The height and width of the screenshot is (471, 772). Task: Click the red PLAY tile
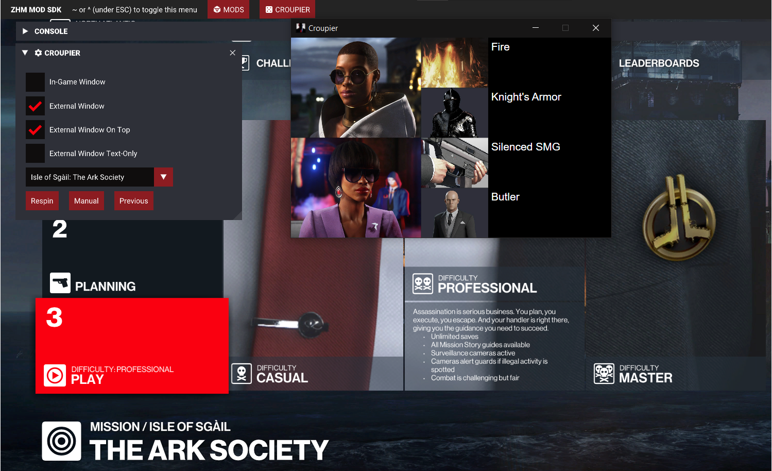[132, 346]
